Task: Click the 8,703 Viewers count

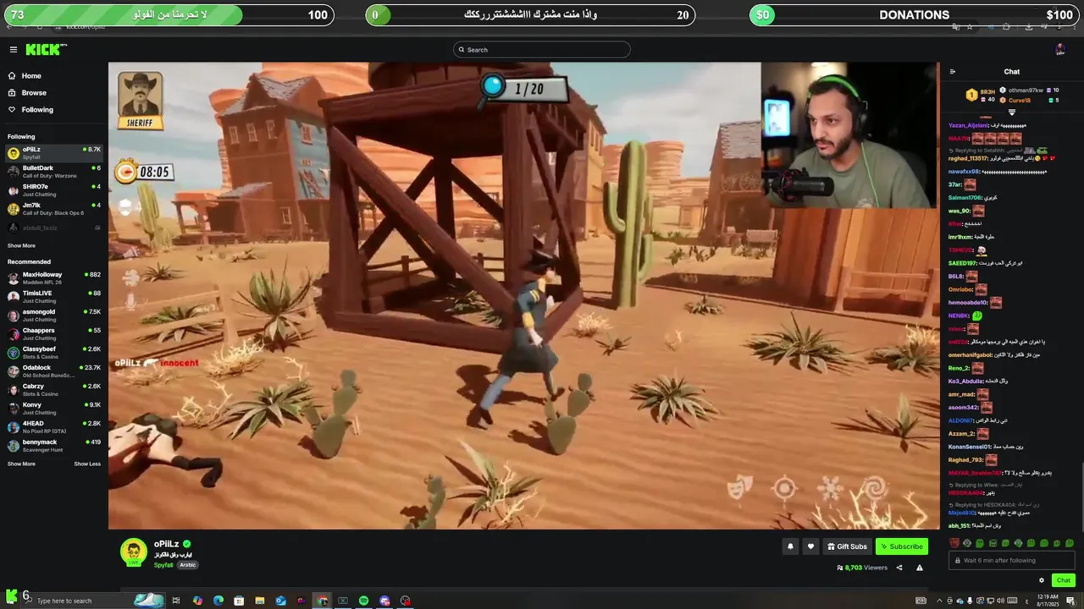Action: [x=862, y=568]
